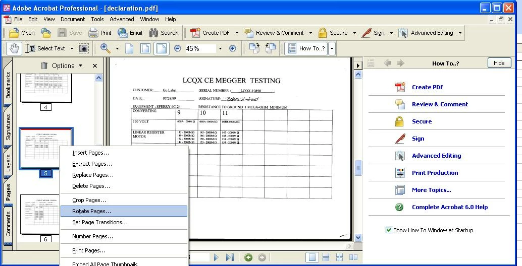Screen dimensions: 522x266
Task: Expand the Advanced Editing dropdown arrow
Action: (x=460, y=33)
